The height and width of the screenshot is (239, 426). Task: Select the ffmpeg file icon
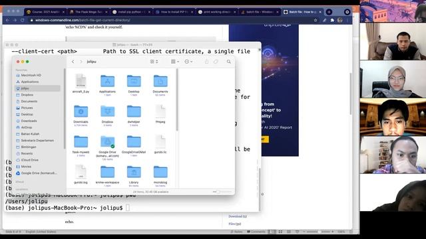pos(160,112)
